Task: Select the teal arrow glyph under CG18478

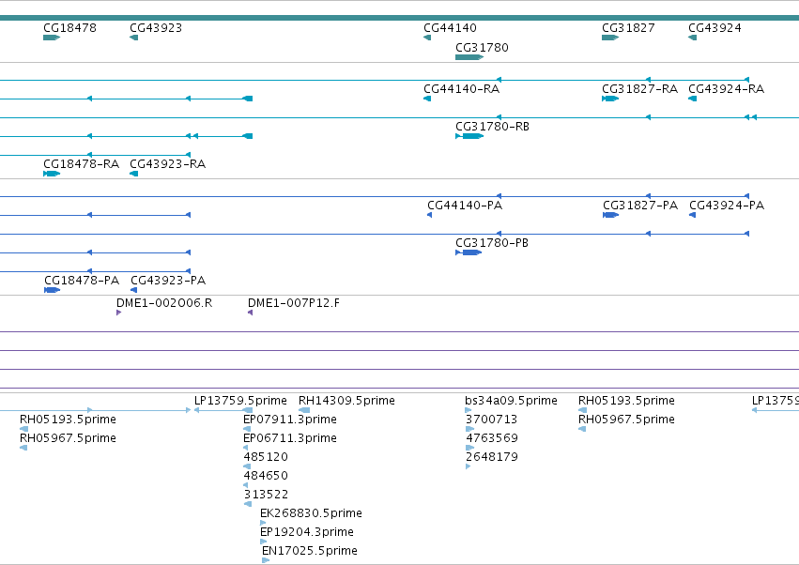Action: (x=52, y=38)
